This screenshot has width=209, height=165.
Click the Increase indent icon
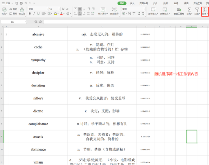point(93,9)
